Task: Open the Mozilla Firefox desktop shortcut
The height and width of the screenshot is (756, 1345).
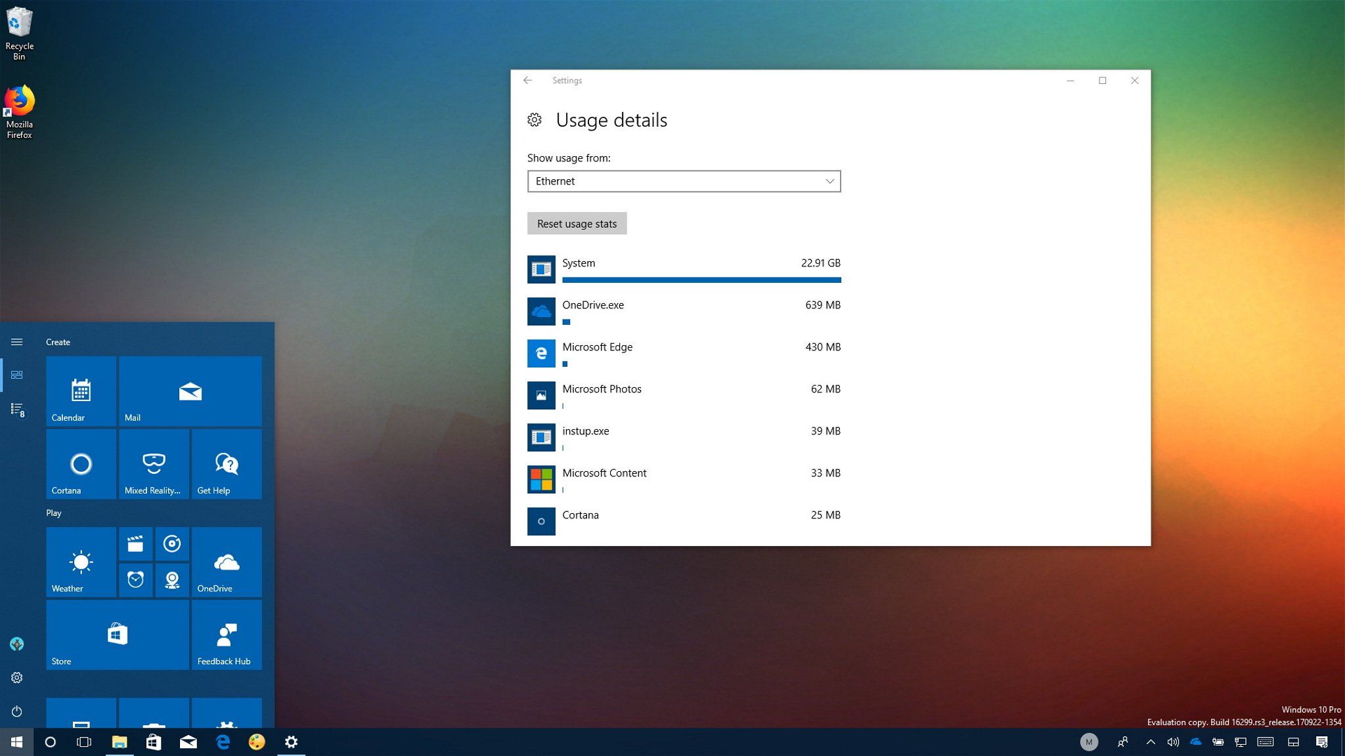Action: (19, 112)
